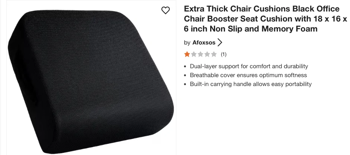
Task: Click the bullet dot before 'Dual-layer support'
Action: pos(185,66)
